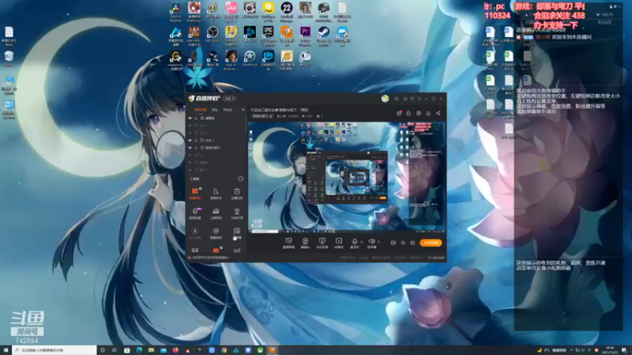The image size is (632, 355).
Task: Open the chart toolbox tool in last row
Action: coord(237,250)
